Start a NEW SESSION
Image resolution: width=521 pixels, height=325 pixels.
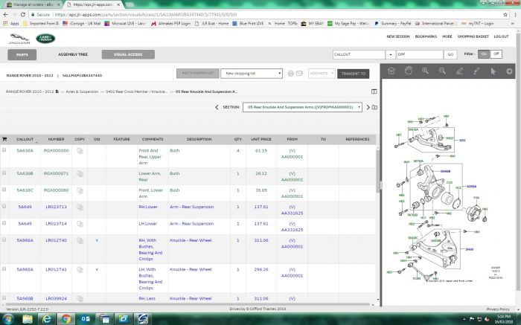tap(397, 36)
